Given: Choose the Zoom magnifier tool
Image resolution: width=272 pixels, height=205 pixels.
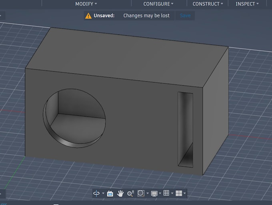Looking at the screenshot, I should coord(130,193).
